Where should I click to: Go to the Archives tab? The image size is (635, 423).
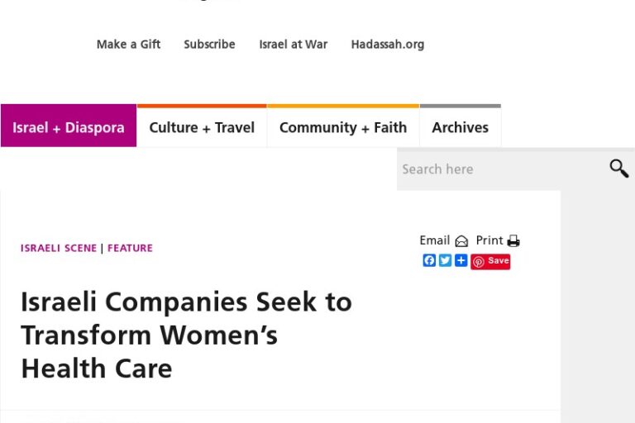[460, 127]
